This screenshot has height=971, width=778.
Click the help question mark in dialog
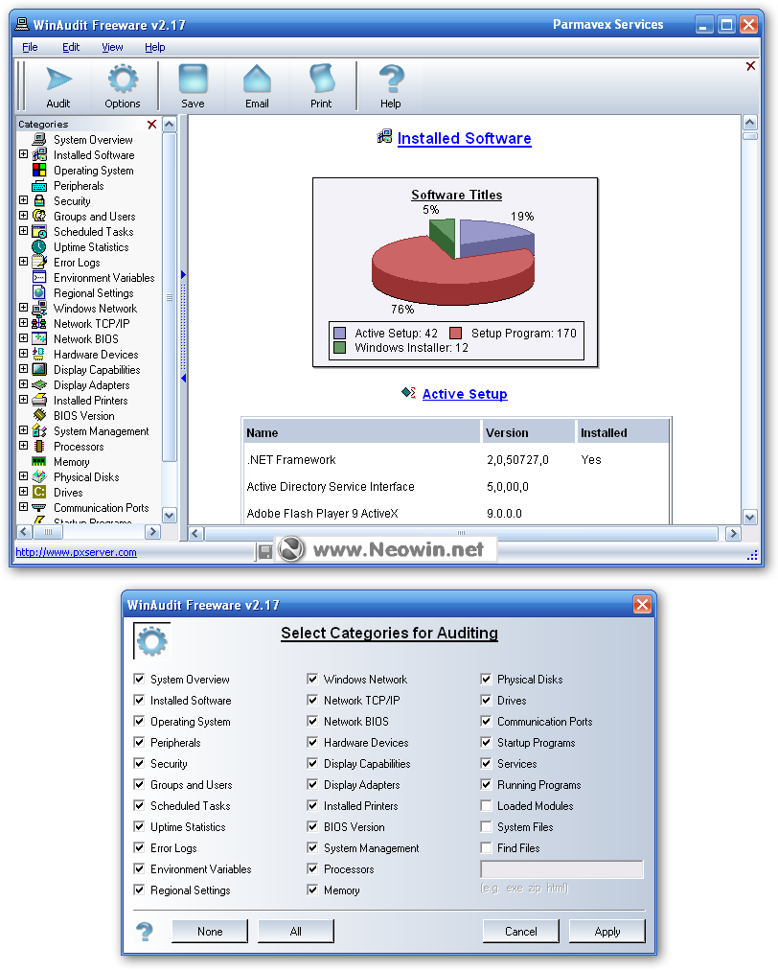[x=145, y=931]
